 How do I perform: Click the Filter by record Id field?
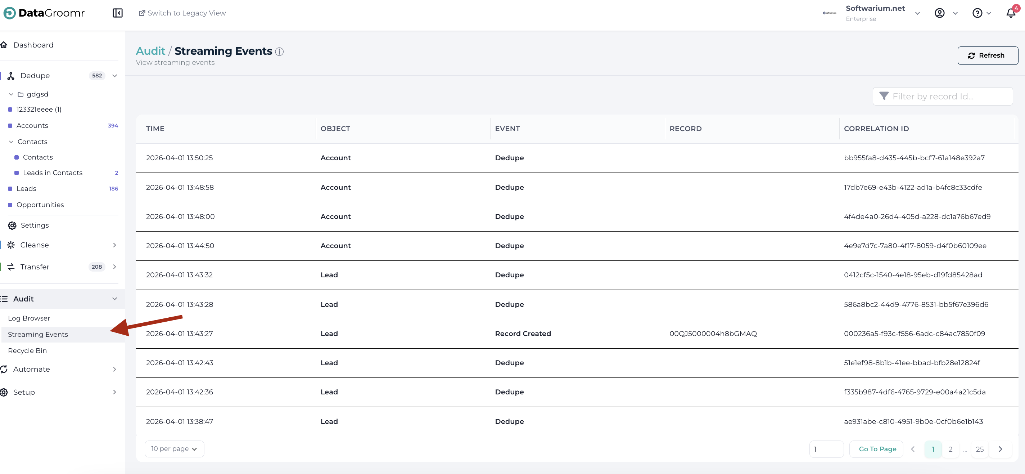[947, 97]
